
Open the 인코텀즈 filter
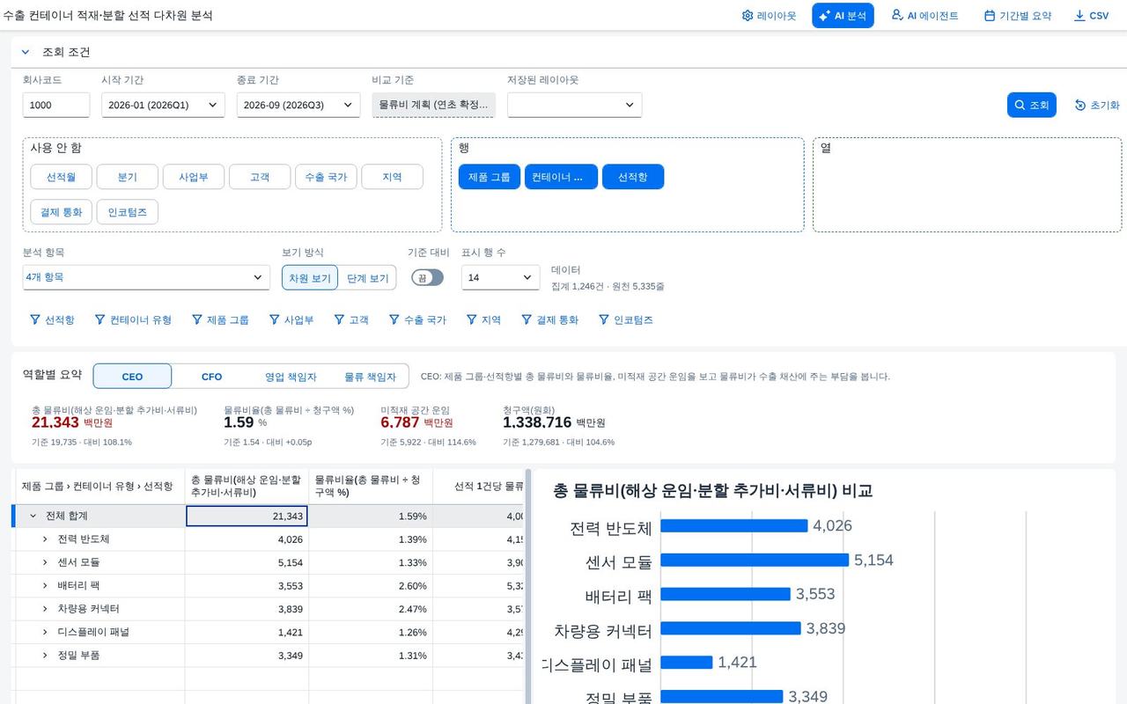pyautogui.click(x=625, y=319)
